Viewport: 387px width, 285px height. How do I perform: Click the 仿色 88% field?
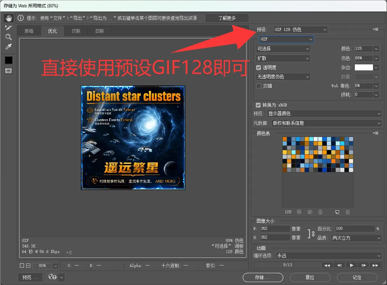(x=363, y=59)
